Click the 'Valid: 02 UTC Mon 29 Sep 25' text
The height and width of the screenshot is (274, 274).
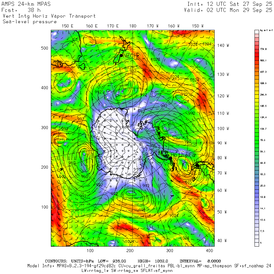[x=228, y=10]
